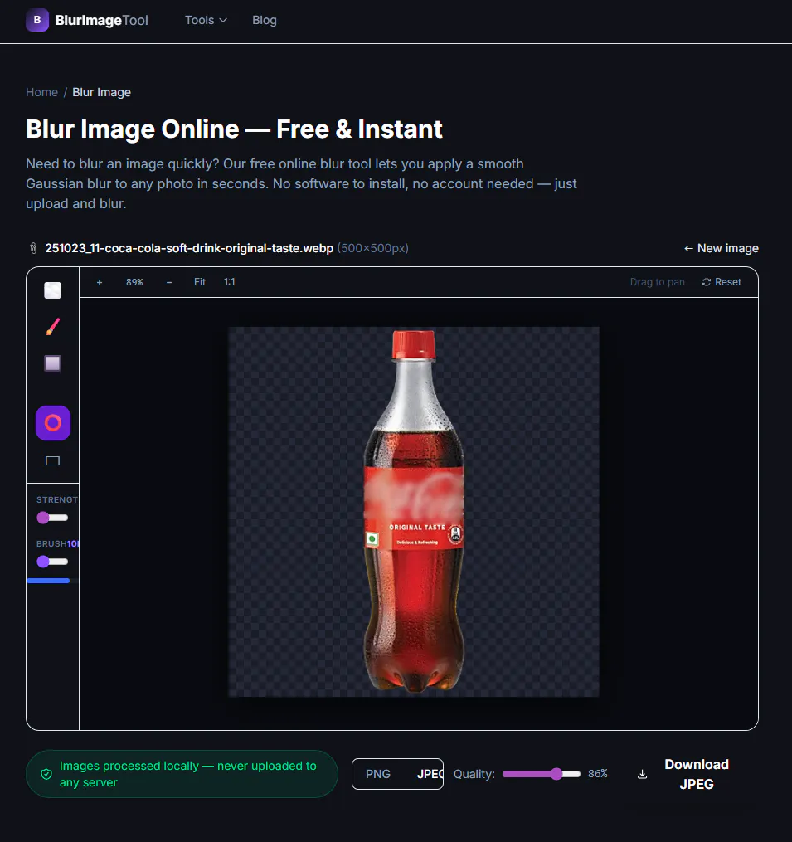792x842 pixels.
Task: Select the purple square tool icon
Action: tap(52, 363)
